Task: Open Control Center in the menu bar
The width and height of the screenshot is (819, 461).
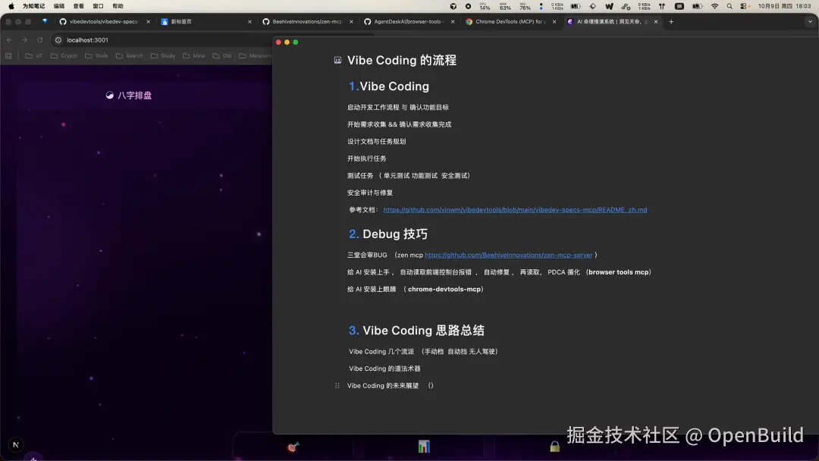Action: 745,6
